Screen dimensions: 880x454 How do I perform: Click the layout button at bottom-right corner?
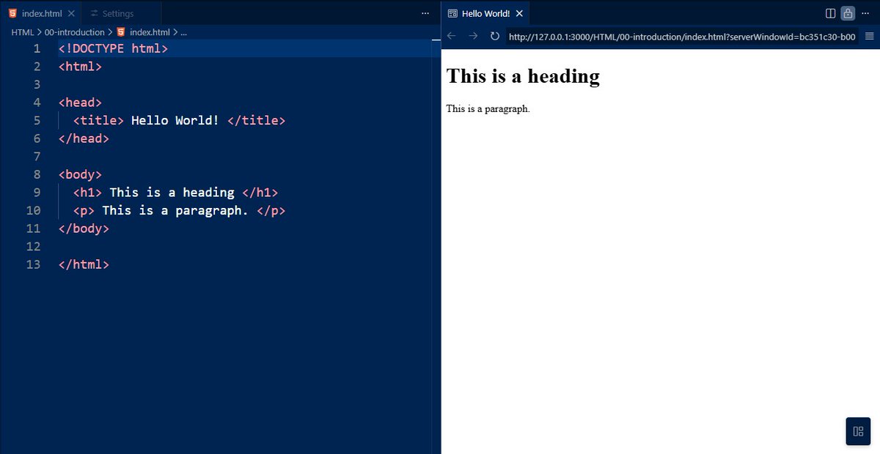[x=858, y=431]
